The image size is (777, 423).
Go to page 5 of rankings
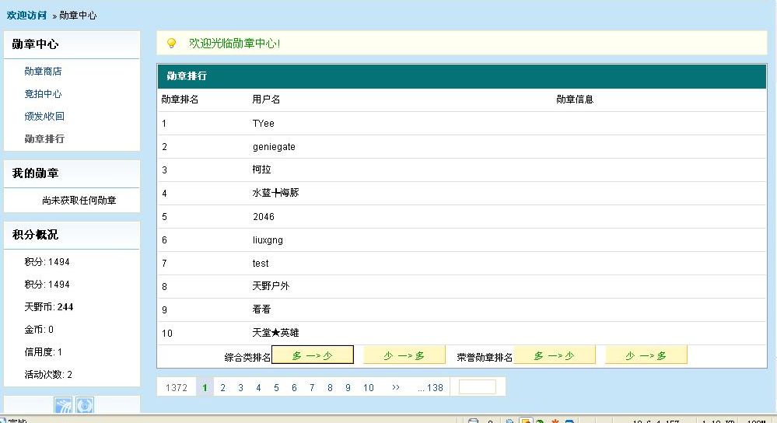[276, 387]
